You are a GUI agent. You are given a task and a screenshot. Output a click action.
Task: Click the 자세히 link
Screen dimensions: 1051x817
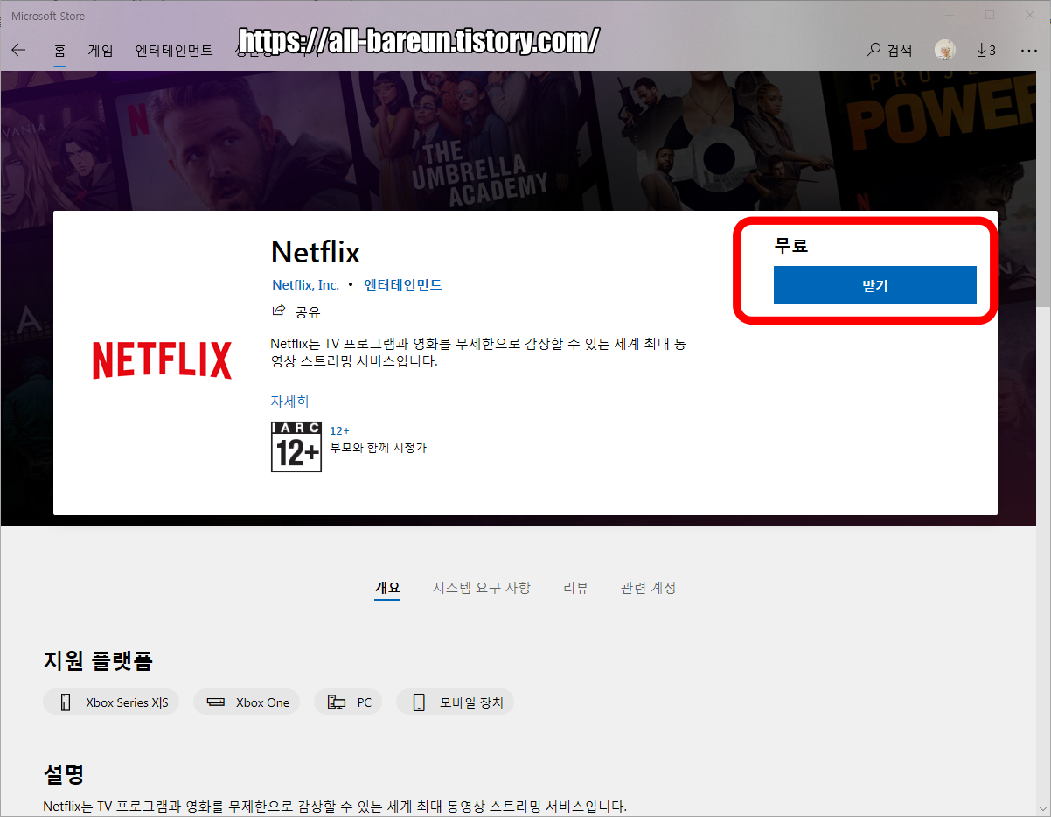pyautogui.click(x=289, y=402)
